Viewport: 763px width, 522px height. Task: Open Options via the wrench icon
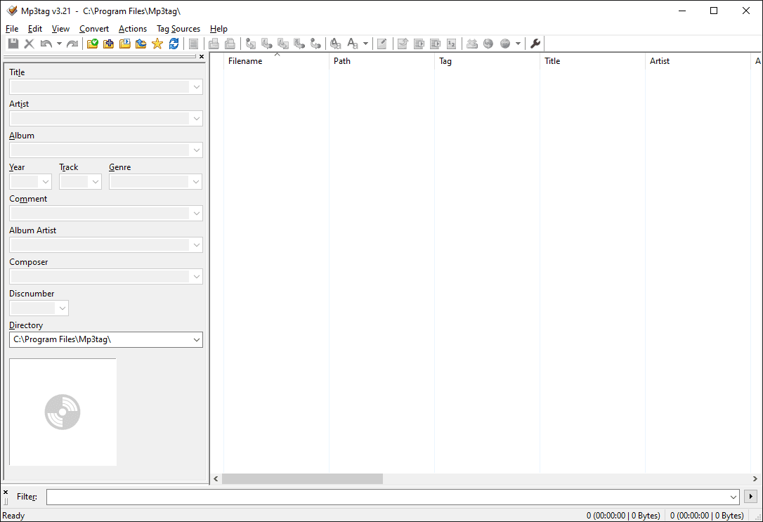pyautogui.click(x=535, y=44)
